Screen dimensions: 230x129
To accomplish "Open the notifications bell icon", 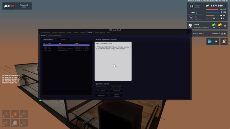I will click(224, 41).
